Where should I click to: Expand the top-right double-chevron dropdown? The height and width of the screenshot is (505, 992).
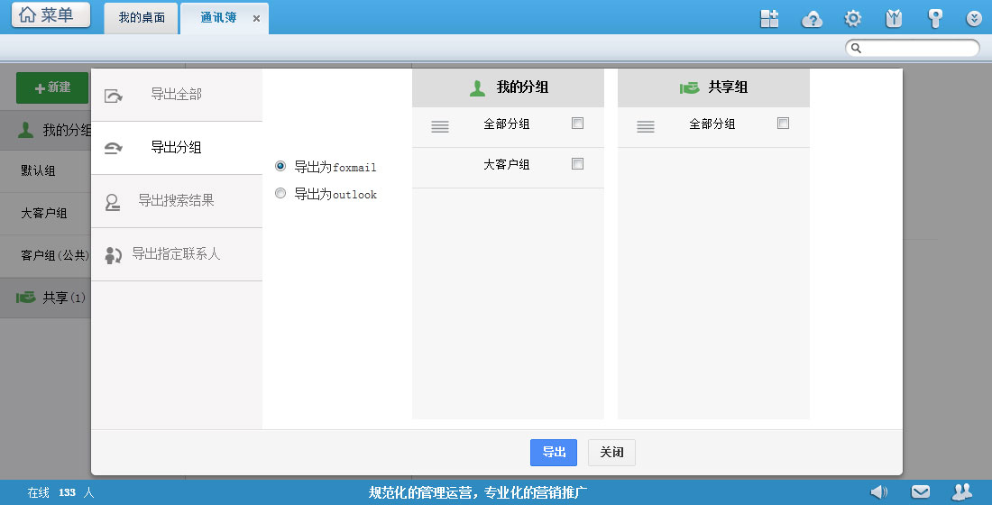[x=973, y=18]
